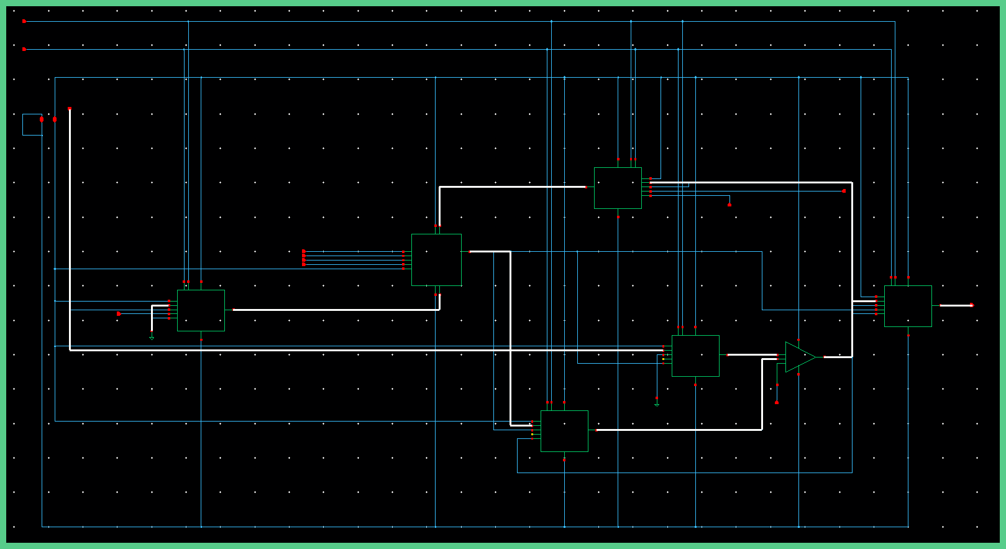Select the lowest green-outlined block
Screen dimensions: 1006x549
point(564,431)
